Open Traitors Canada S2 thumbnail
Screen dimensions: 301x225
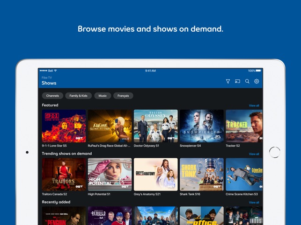[x=64, y=175]
